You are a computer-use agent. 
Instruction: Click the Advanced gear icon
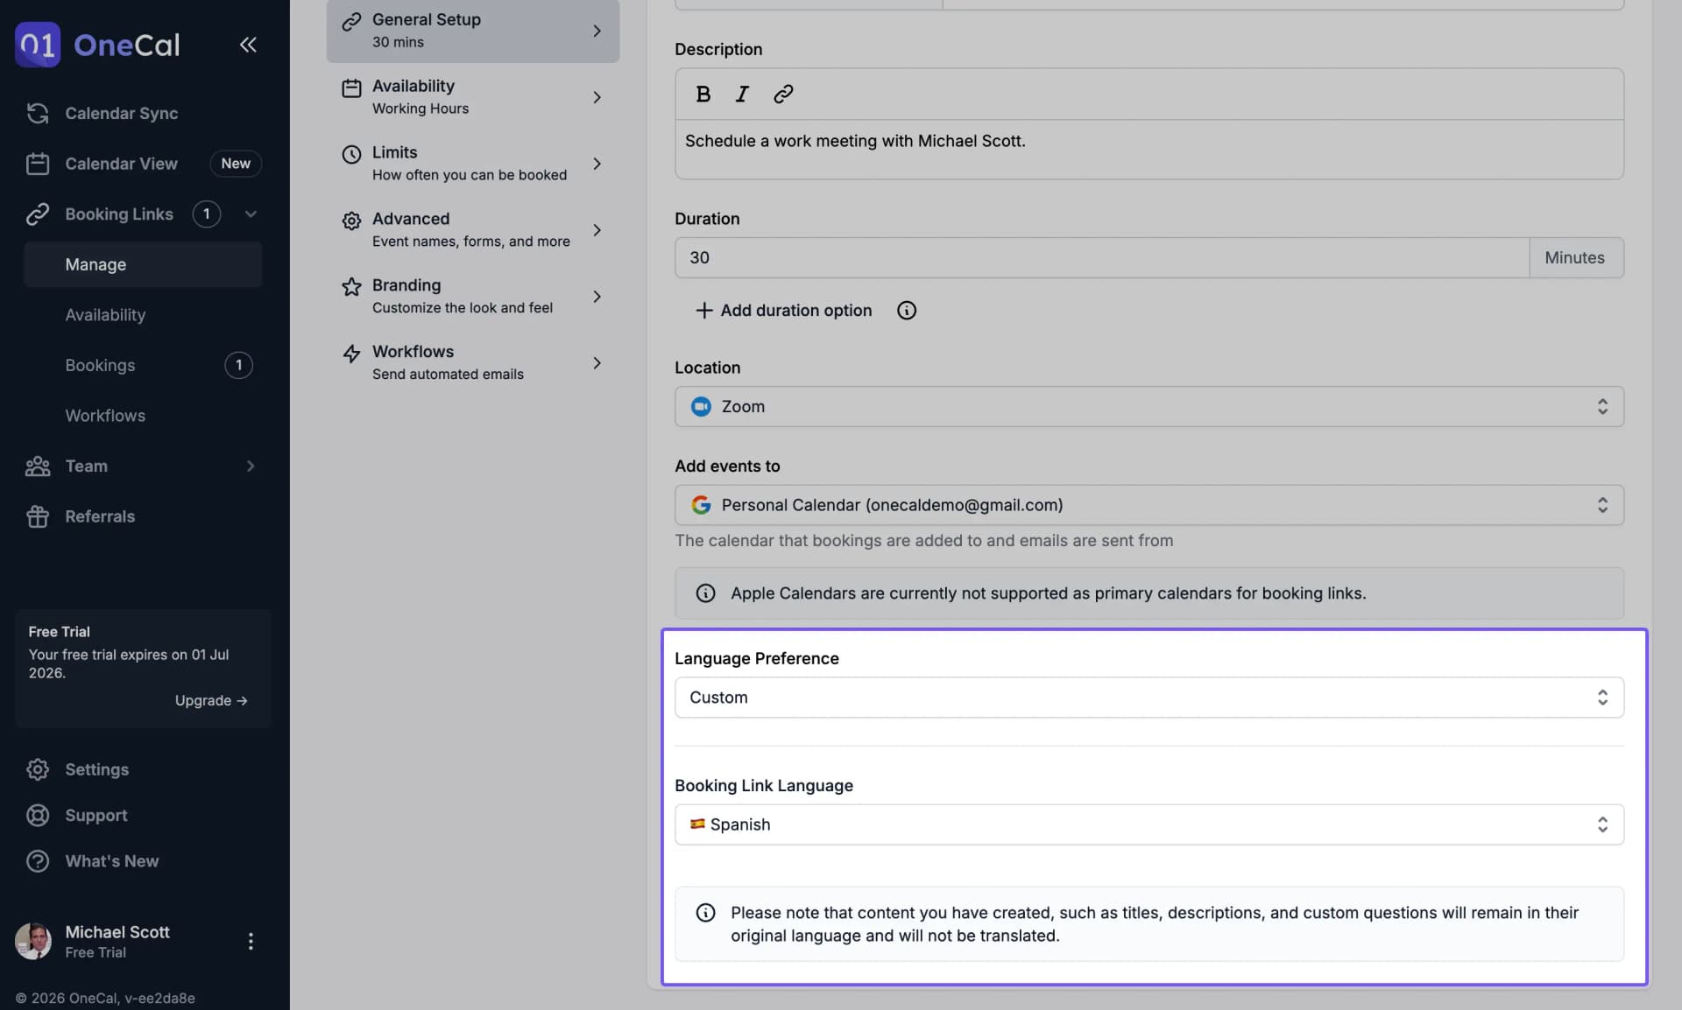(x=351, y=221)
